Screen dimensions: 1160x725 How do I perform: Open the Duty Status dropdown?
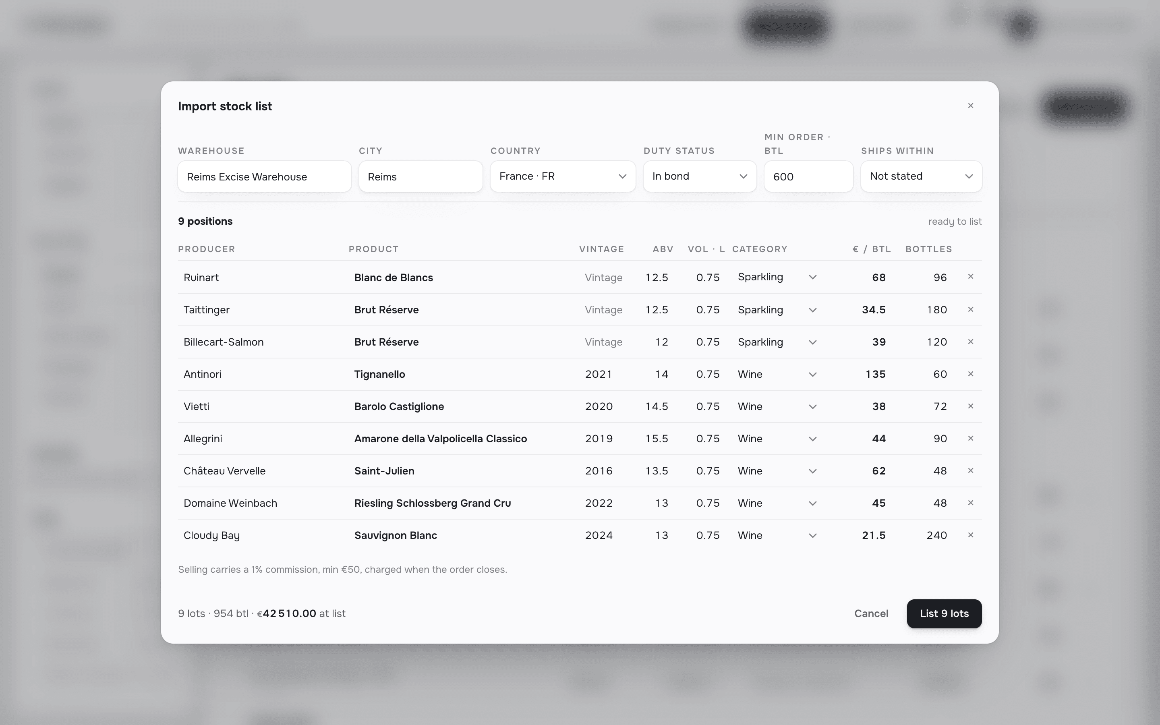click(x=699, y=176)
